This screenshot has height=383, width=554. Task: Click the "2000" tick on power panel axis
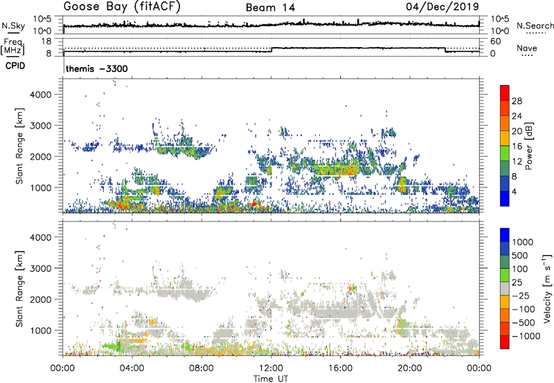pos(41,156)
